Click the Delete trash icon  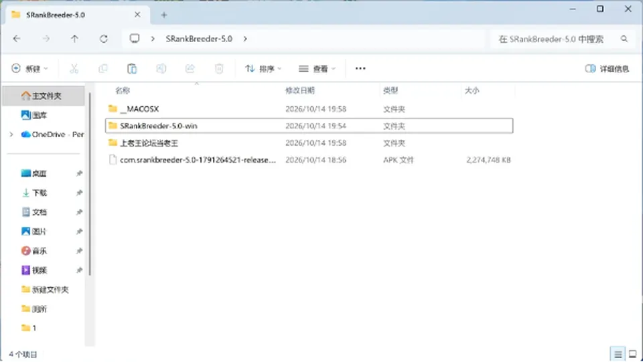point(219,68)
